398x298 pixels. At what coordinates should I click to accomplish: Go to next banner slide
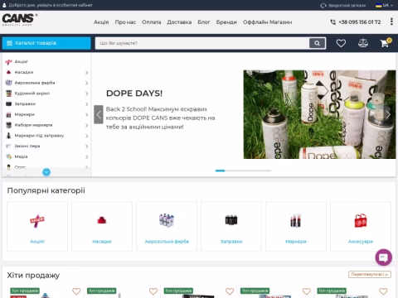point(388,114)
